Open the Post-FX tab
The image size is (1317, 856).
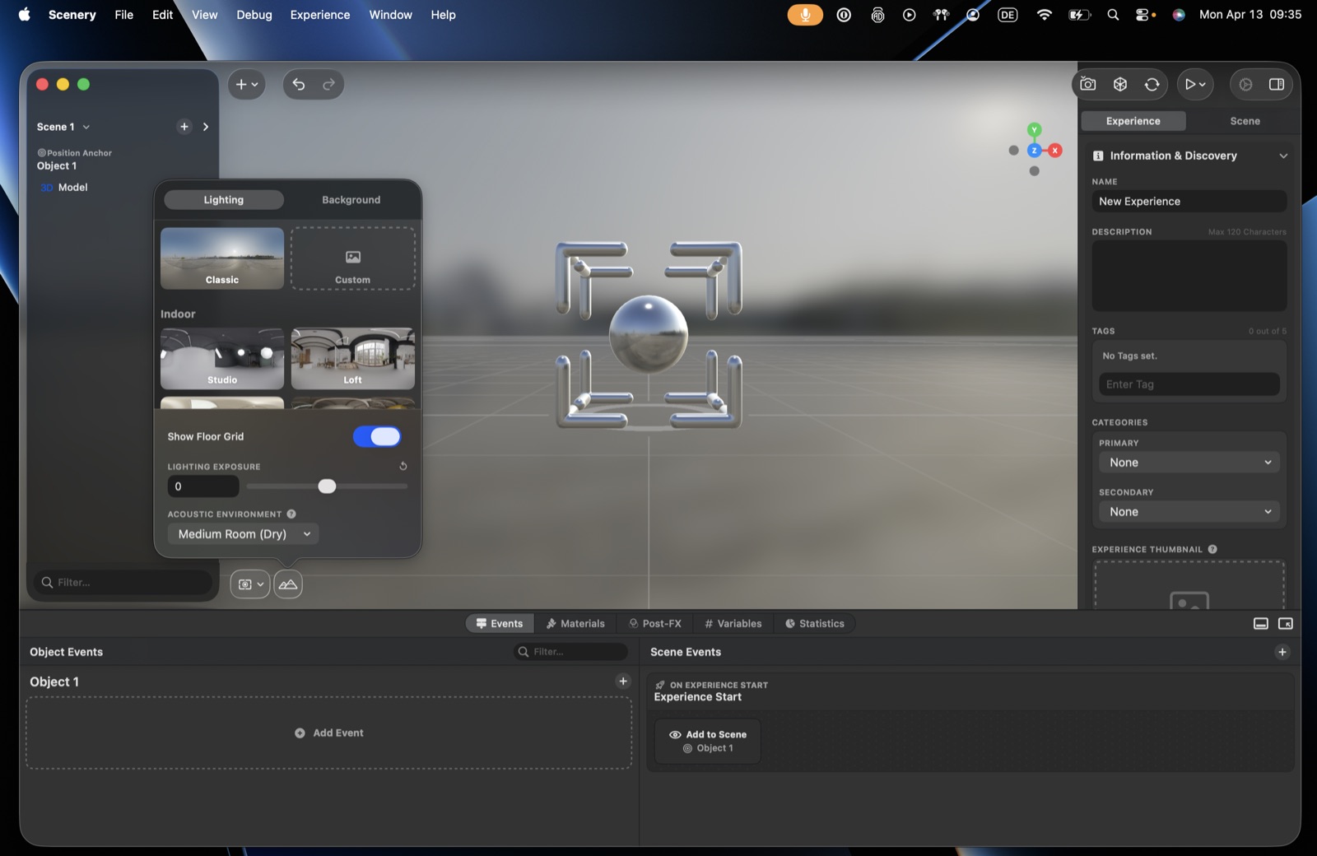(x=655, y=624)
